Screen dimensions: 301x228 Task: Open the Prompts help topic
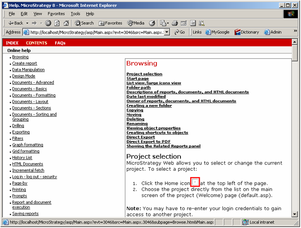(20, 196)
